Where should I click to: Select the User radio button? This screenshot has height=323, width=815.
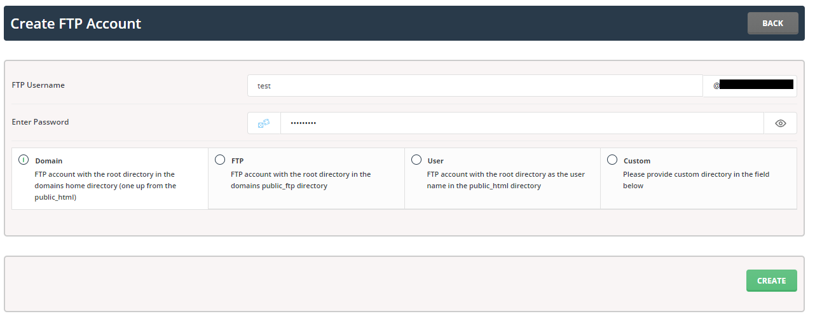(x=416, y=160)
